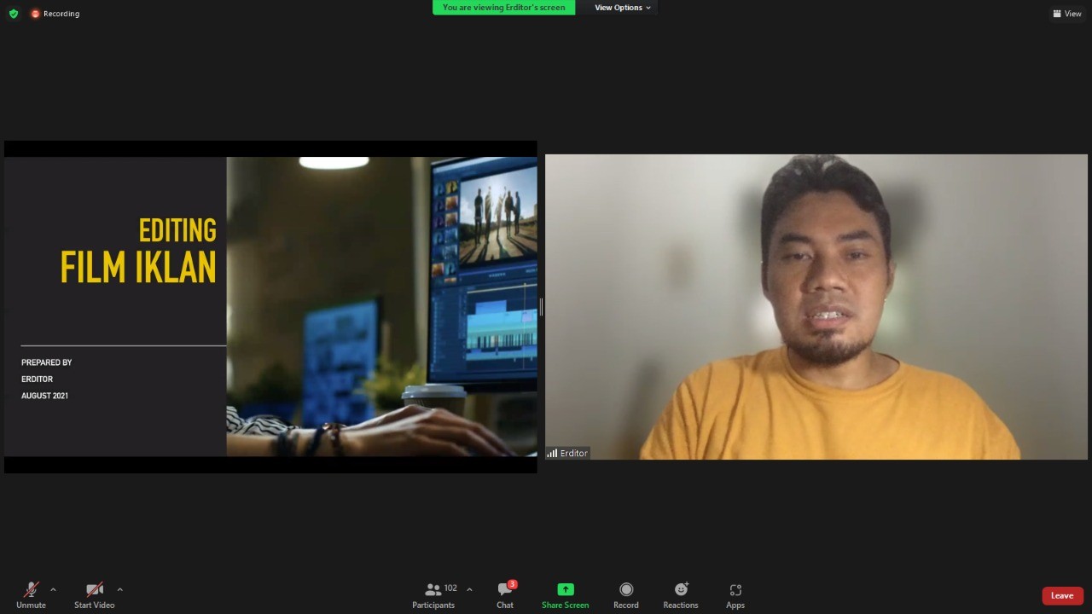The image size is (1092, 614).
Task: Open the Reactions menu
Action: point(681,595)
